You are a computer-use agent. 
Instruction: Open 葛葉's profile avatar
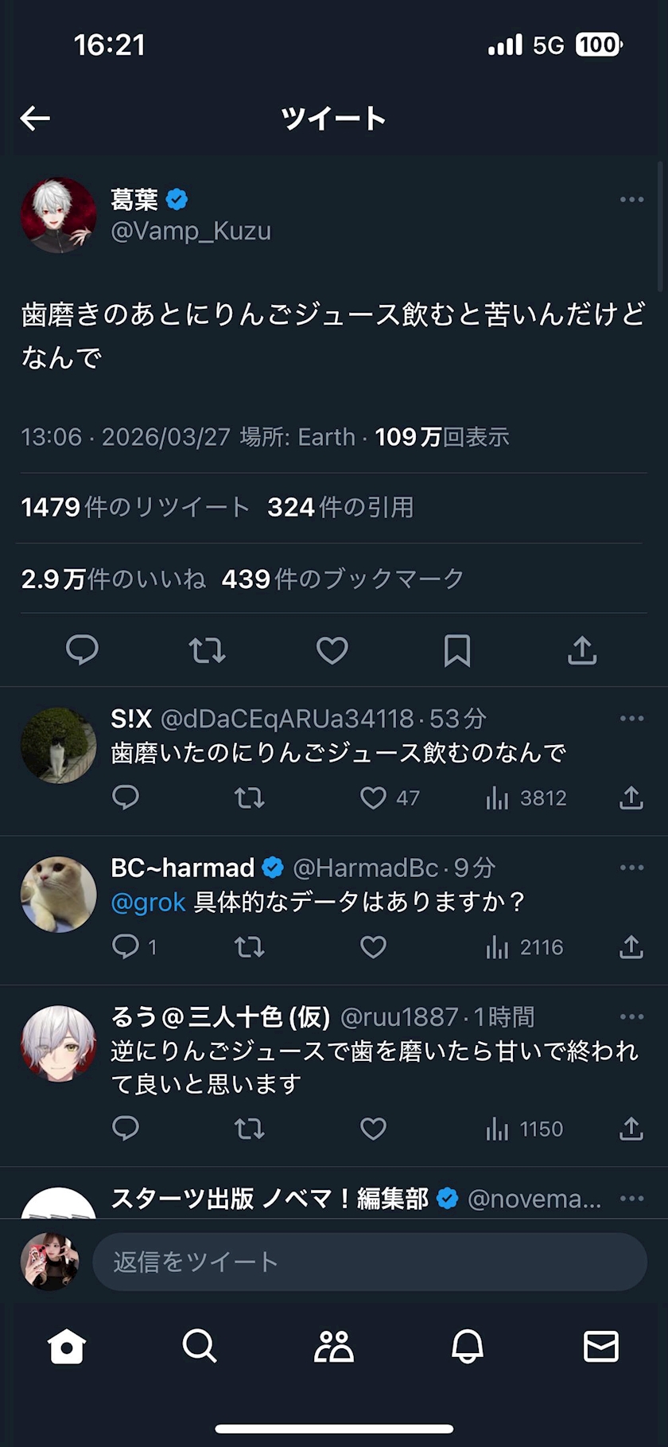tap(58, 215)
